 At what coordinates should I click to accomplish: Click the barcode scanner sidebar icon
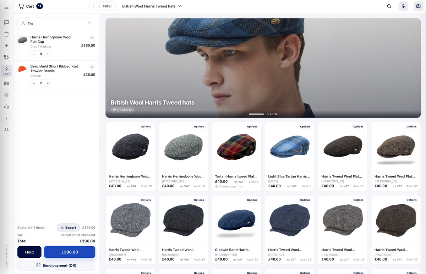[x=6, y=83]
